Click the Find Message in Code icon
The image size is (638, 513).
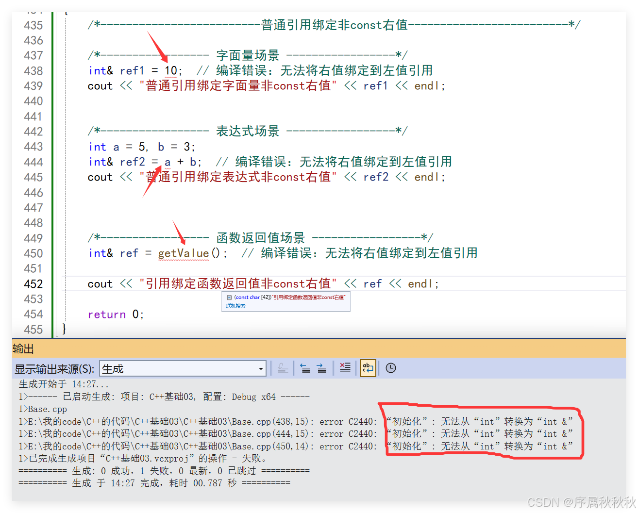coord(283,368)
